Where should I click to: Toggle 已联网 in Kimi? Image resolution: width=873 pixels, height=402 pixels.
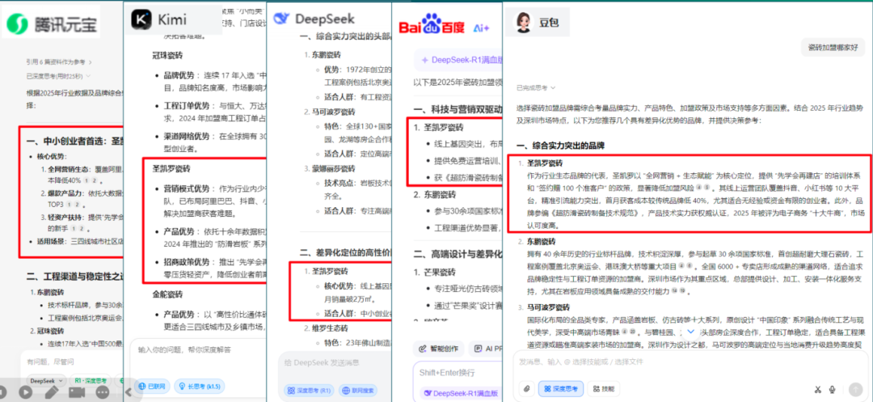point(152,386)
